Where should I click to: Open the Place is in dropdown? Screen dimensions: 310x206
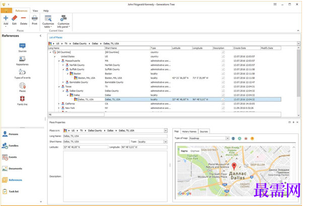pos(165,131)
